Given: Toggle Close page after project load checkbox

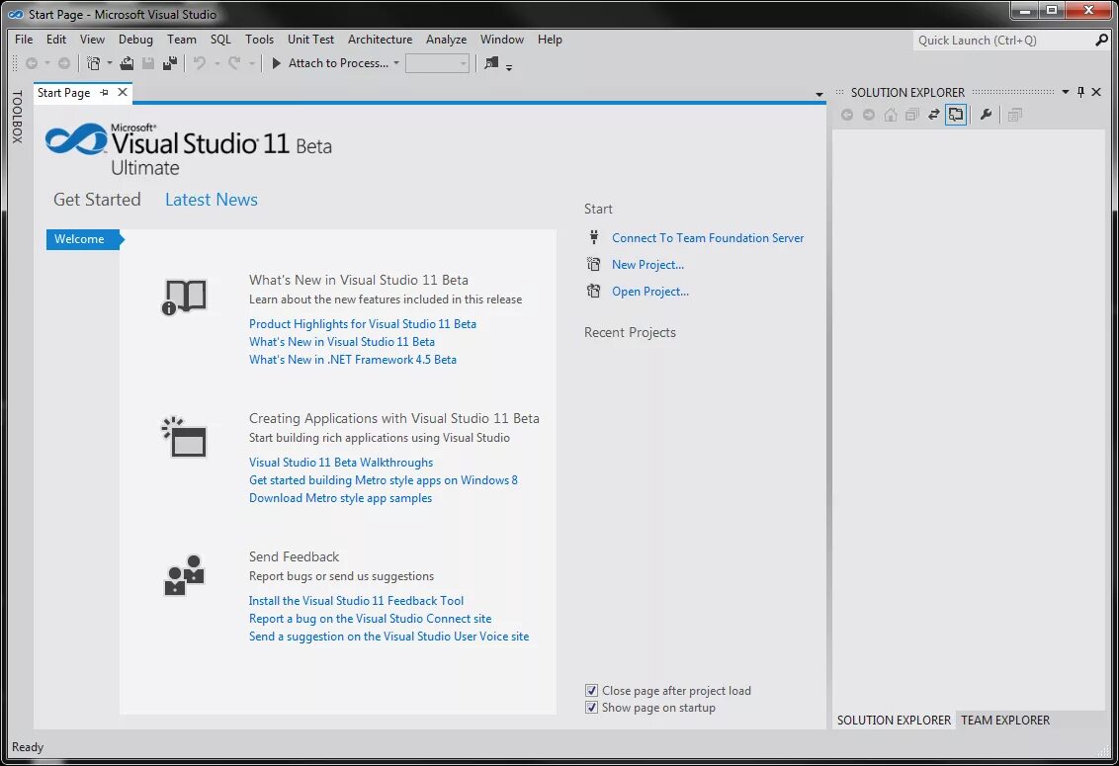Looking at the screenshot, I should pos(591,690).
